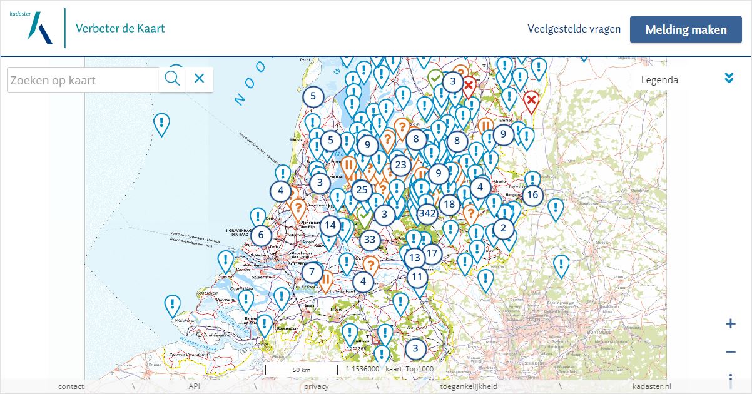Clear the search with X icon
This screenshot has height=394, width=752.
[x=199, y=79]
